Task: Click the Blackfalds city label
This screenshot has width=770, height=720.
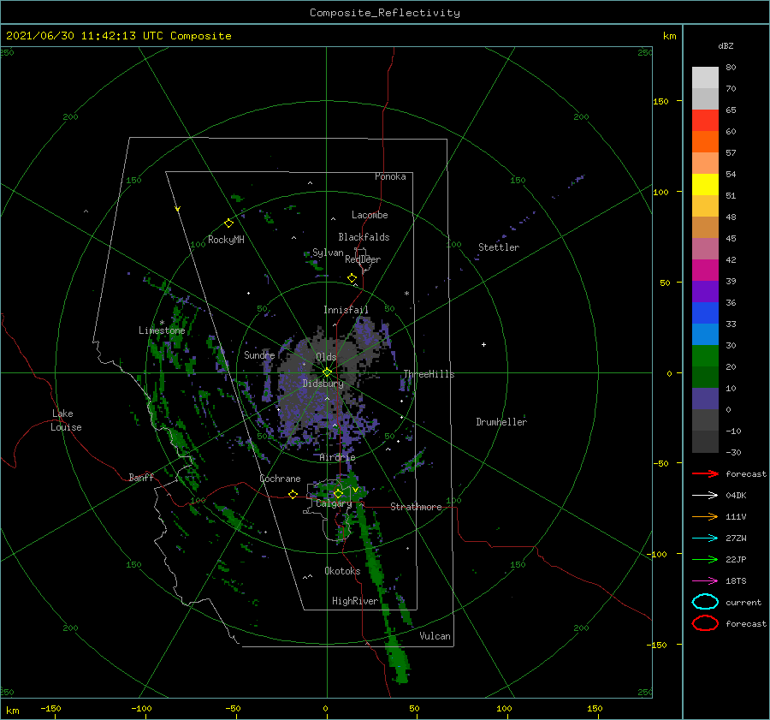Action: pyautogui.click(x=364, y=237)
